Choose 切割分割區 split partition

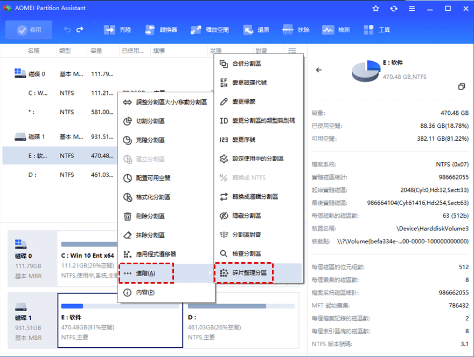point(166,121)
